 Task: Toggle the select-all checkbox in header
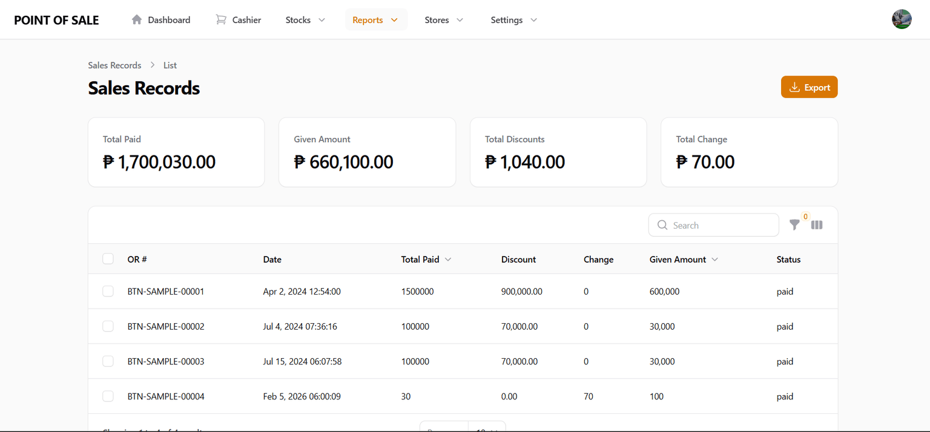click(108, 259)
